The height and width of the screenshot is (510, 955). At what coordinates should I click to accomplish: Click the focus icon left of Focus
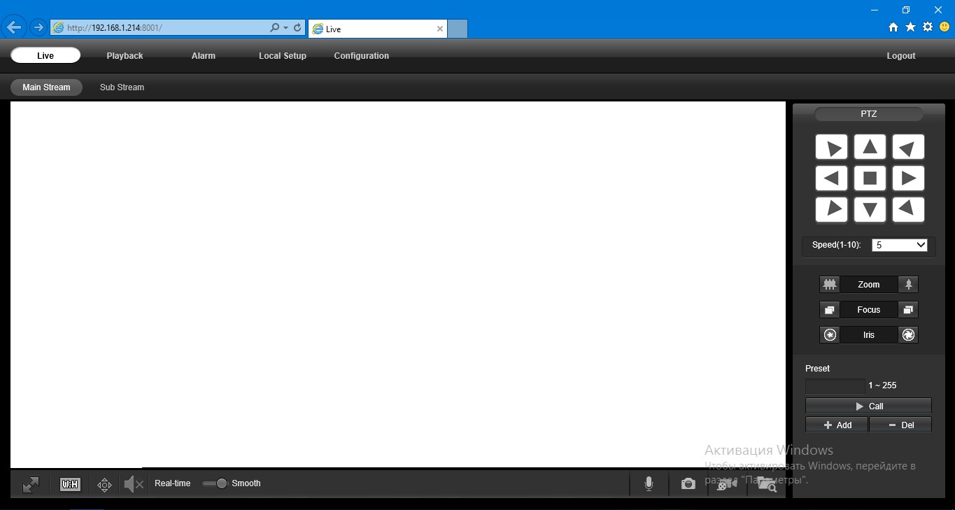point(830,310)
